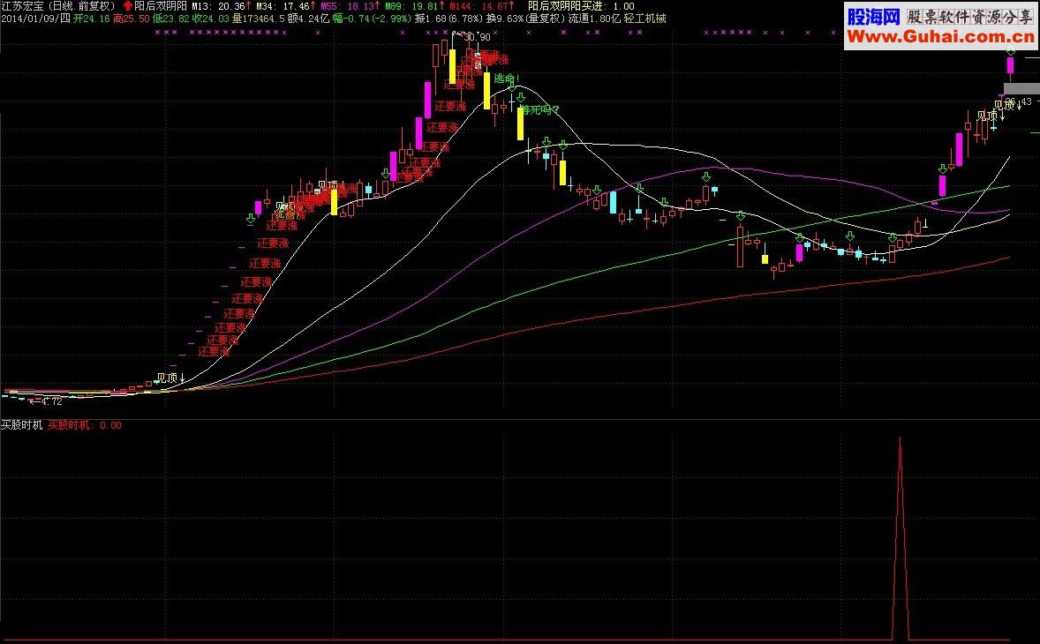Select the M34: 17.46 average value
Viewport: 1040px width, 644px height.
coord(283,6)
